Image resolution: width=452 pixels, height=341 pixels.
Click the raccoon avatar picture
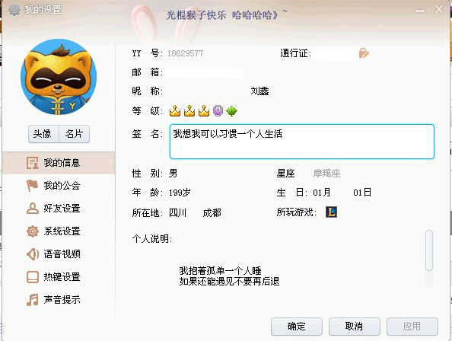coord(59,77)
